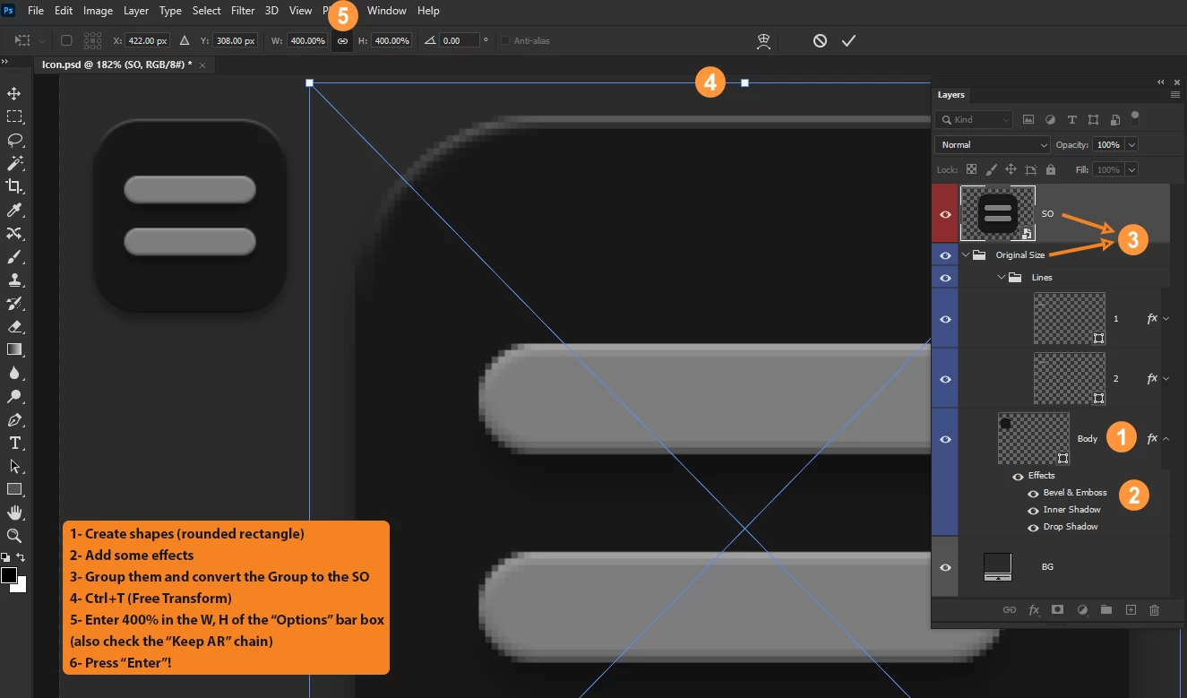Lock layer position icon
Screen dimensions: 1187x698
point(1011,169)
